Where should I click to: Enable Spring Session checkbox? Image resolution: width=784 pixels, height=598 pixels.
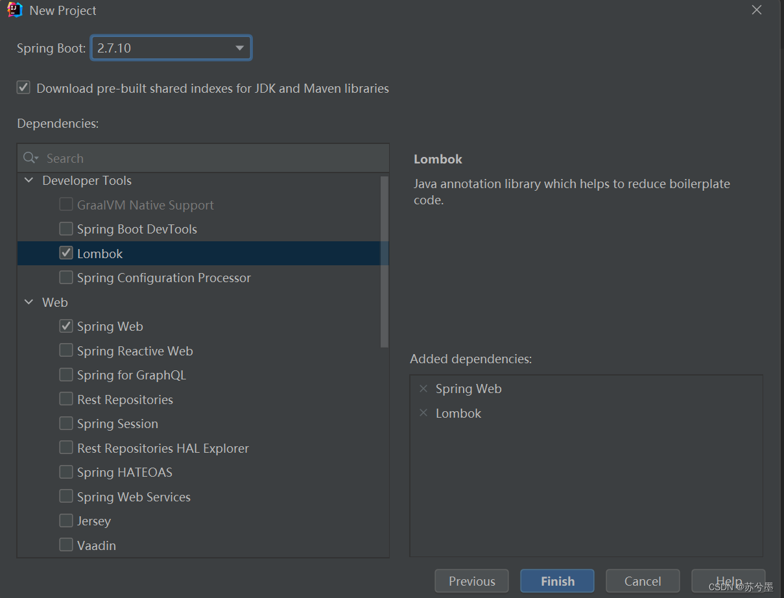click(x=66, y=424)
